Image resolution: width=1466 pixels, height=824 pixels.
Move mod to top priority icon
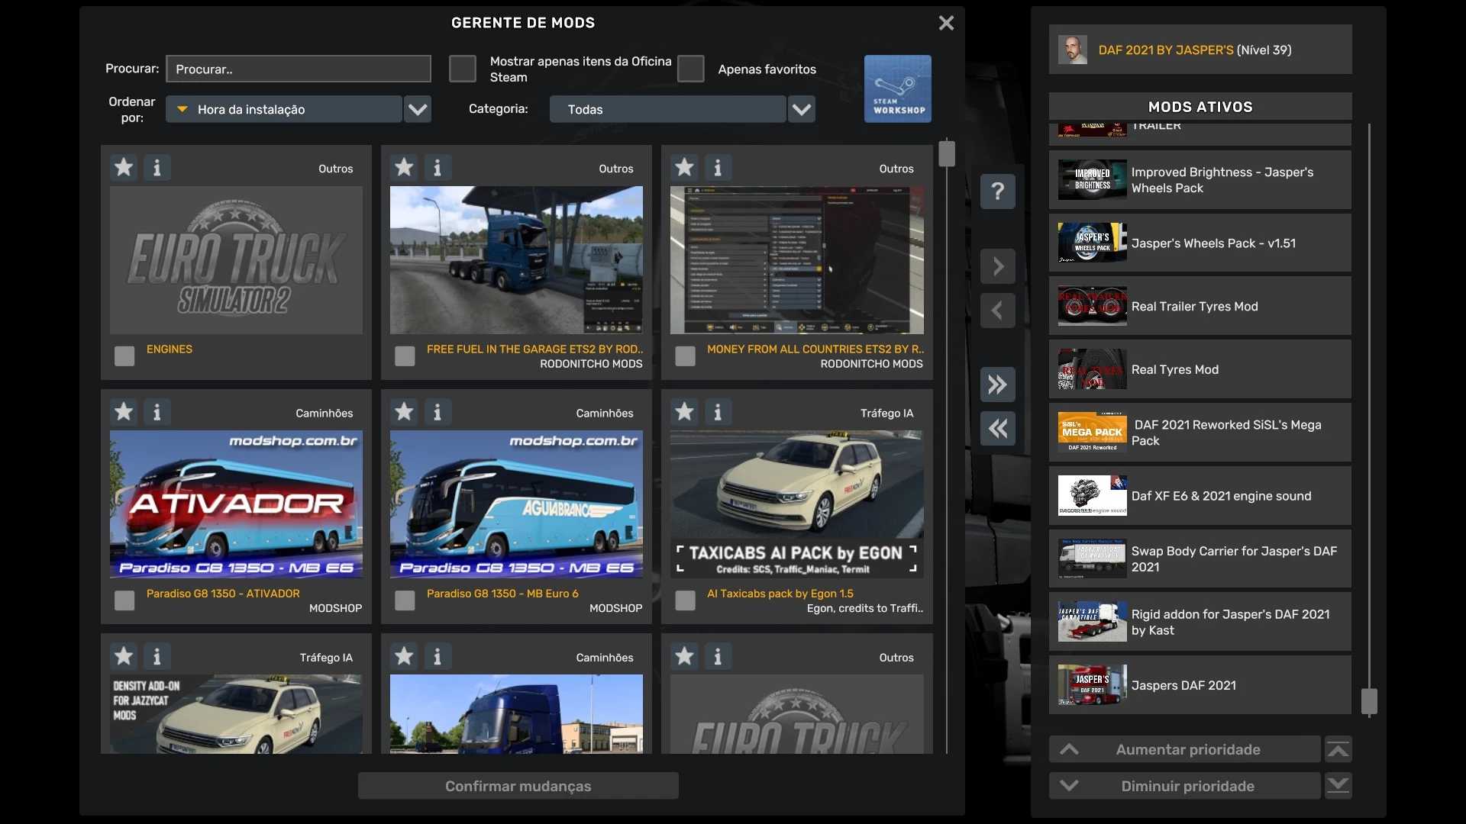[1338, 749]
